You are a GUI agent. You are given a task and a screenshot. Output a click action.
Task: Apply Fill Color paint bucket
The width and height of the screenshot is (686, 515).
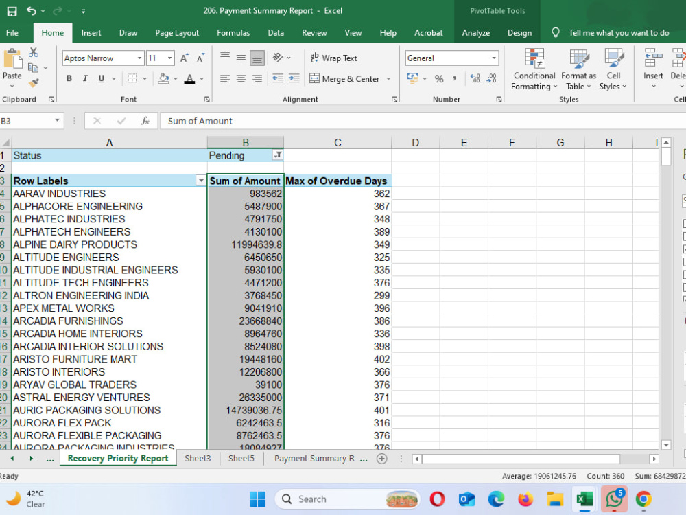(x=164, y=78)
